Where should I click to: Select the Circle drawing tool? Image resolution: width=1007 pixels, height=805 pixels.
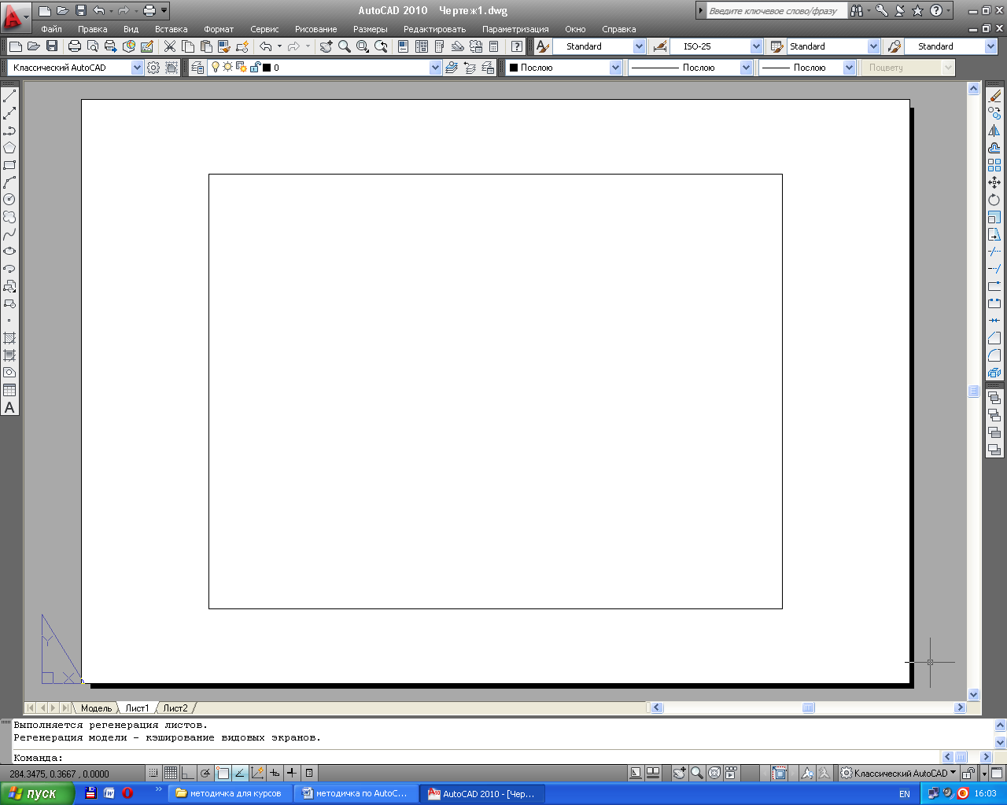9,200
